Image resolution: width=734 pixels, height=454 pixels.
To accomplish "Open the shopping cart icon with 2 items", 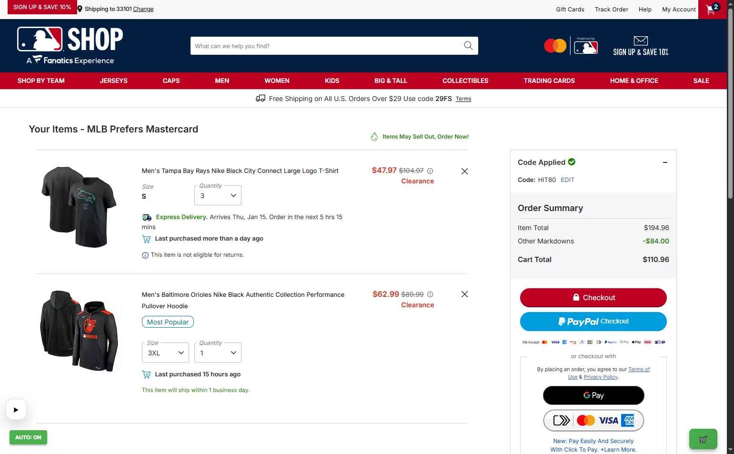I will pyautogui.click(x=713, y=9).
